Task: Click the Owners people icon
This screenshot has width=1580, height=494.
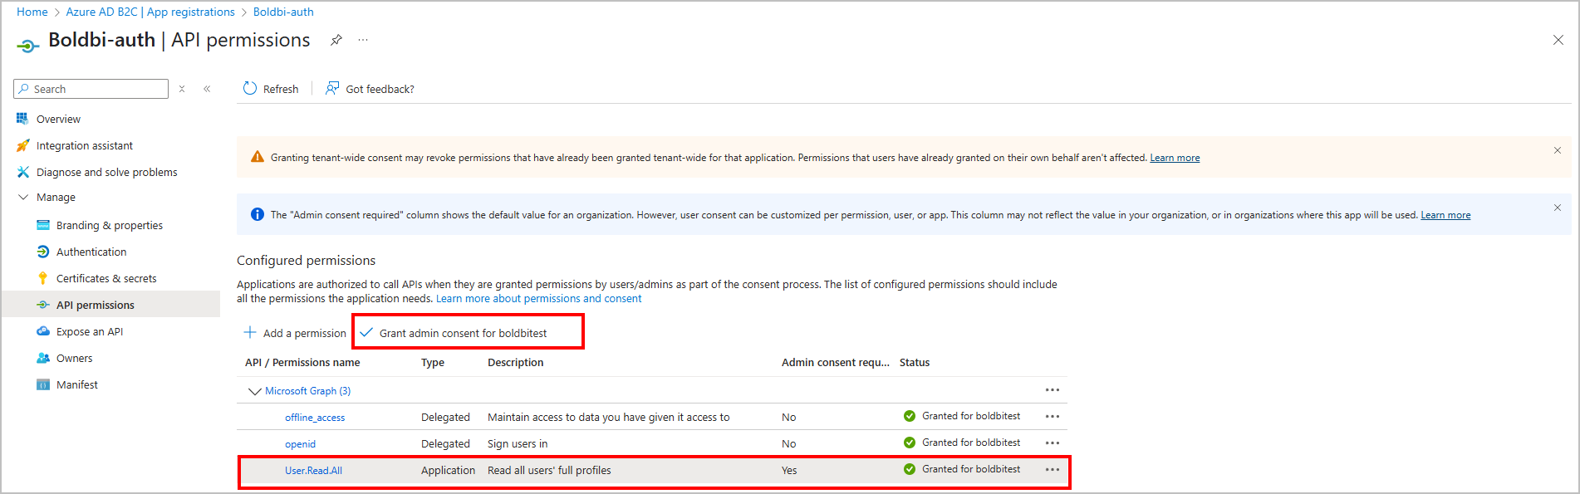Action: (43, 358)
